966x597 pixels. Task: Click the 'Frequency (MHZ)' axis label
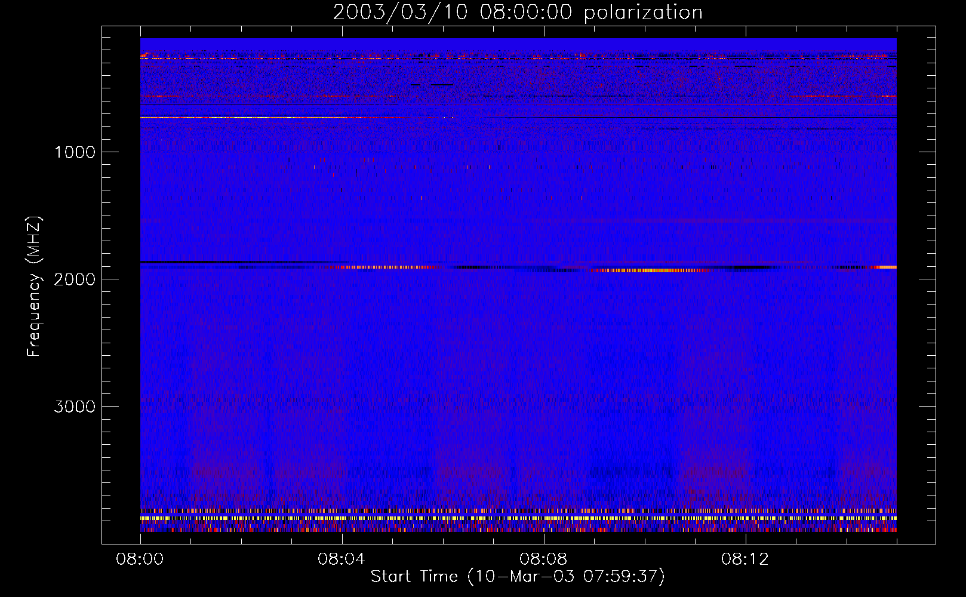(x=35, y=287)
